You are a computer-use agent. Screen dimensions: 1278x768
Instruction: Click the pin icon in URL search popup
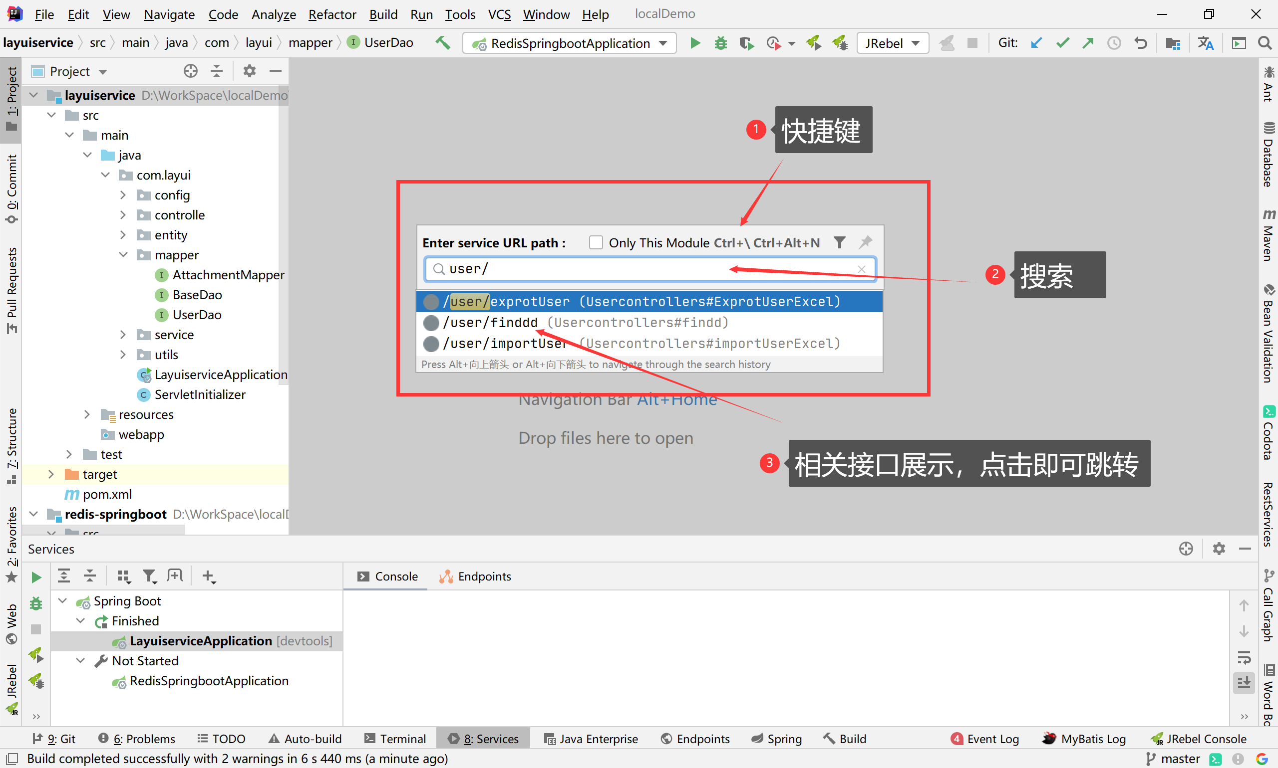(x=865, y=242)
